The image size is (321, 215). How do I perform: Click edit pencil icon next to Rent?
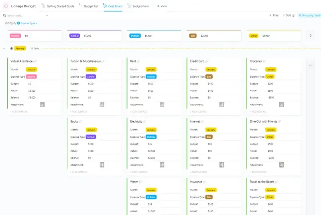click(x=138, y=61)
